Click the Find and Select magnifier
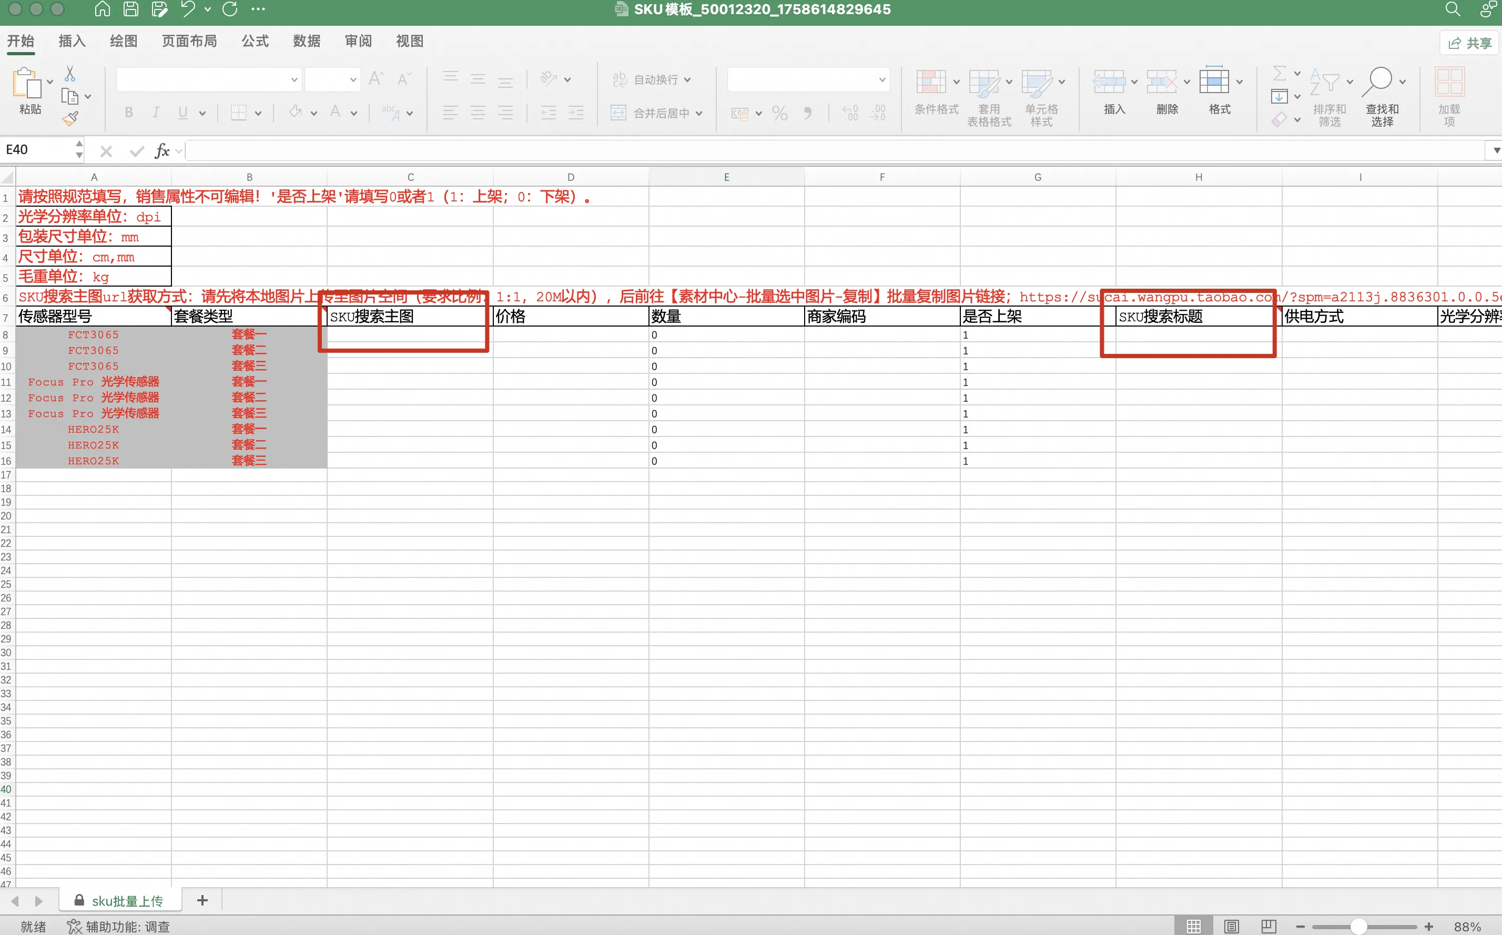Screen dimensions: 1502x935 1378,82
